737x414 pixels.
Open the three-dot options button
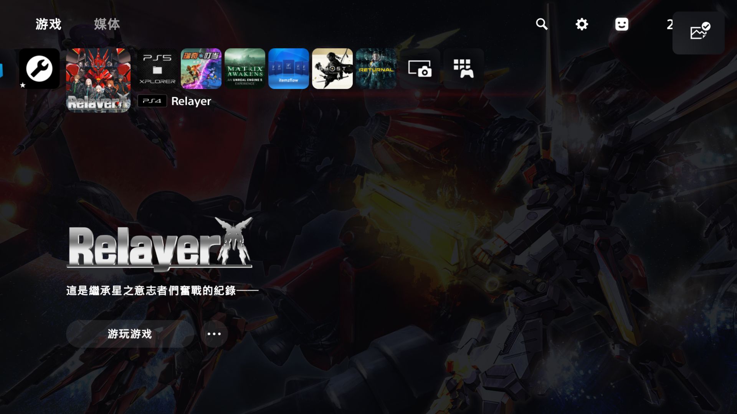click(x=214, y=334)
